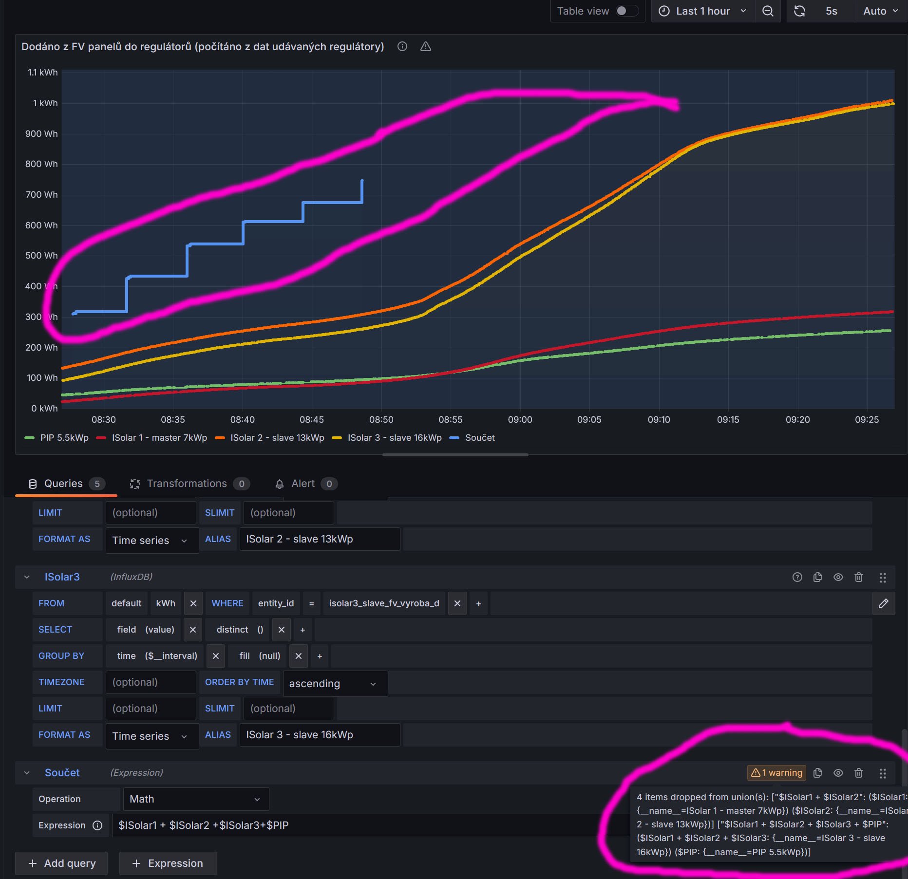Image resolution: width=908 pixels, height=879 pixels.
Task: Refresh the dashboard with the refresh icon
Action: pos(799,11)
